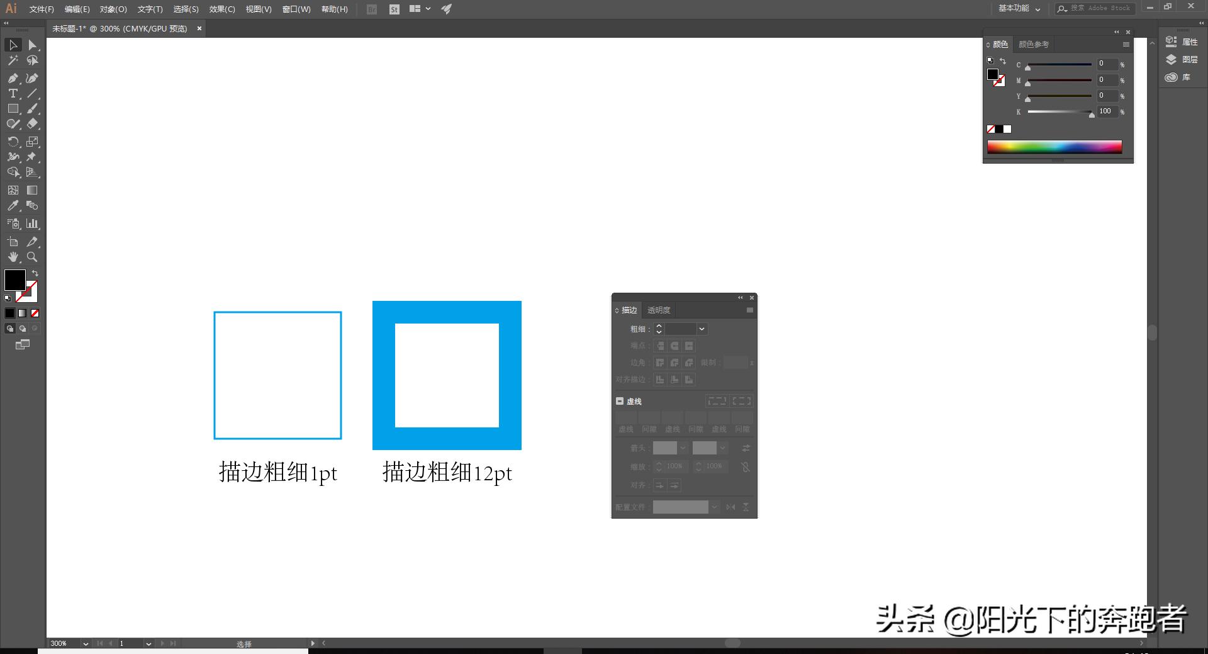Open the 粗细 stroke weight dropdown

(x=701, y=329)
